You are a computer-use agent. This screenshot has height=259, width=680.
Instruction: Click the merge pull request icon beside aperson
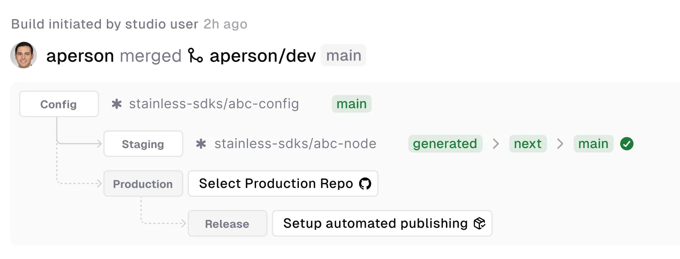[195, 55]
